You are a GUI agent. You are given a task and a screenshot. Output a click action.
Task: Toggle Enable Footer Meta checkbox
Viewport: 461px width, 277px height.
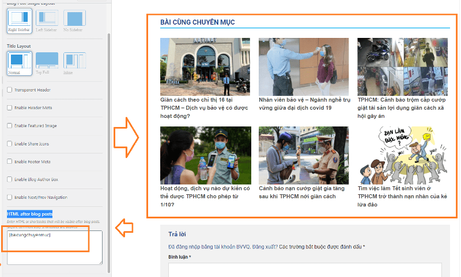[9, 161]
